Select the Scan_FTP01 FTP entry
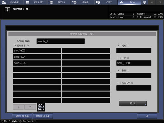164x123 pixels. coord(134,63)
